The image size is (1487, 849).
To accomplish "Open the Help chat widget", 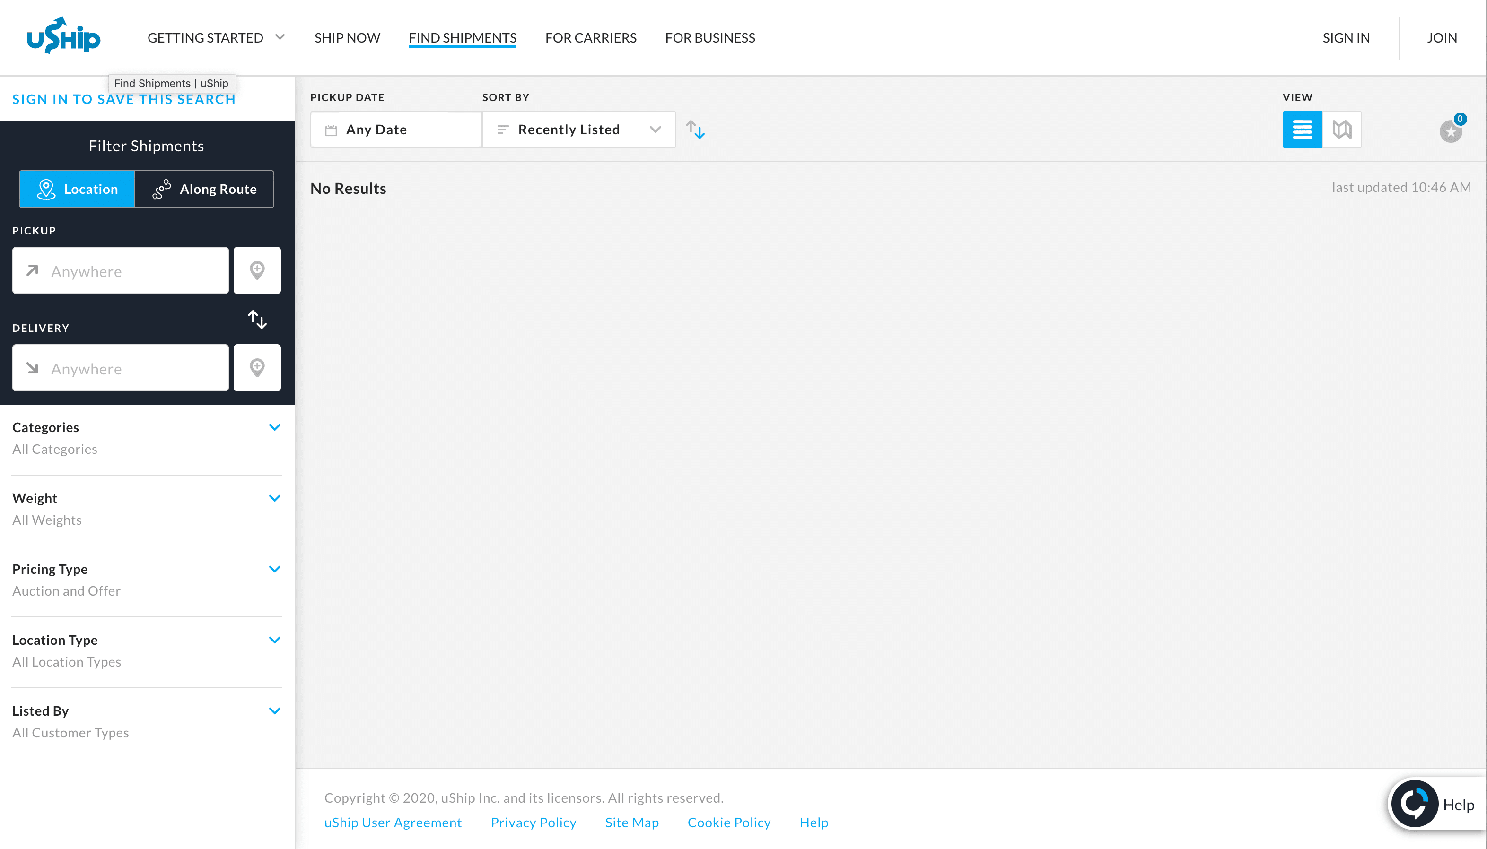I will click(1436, 804).
